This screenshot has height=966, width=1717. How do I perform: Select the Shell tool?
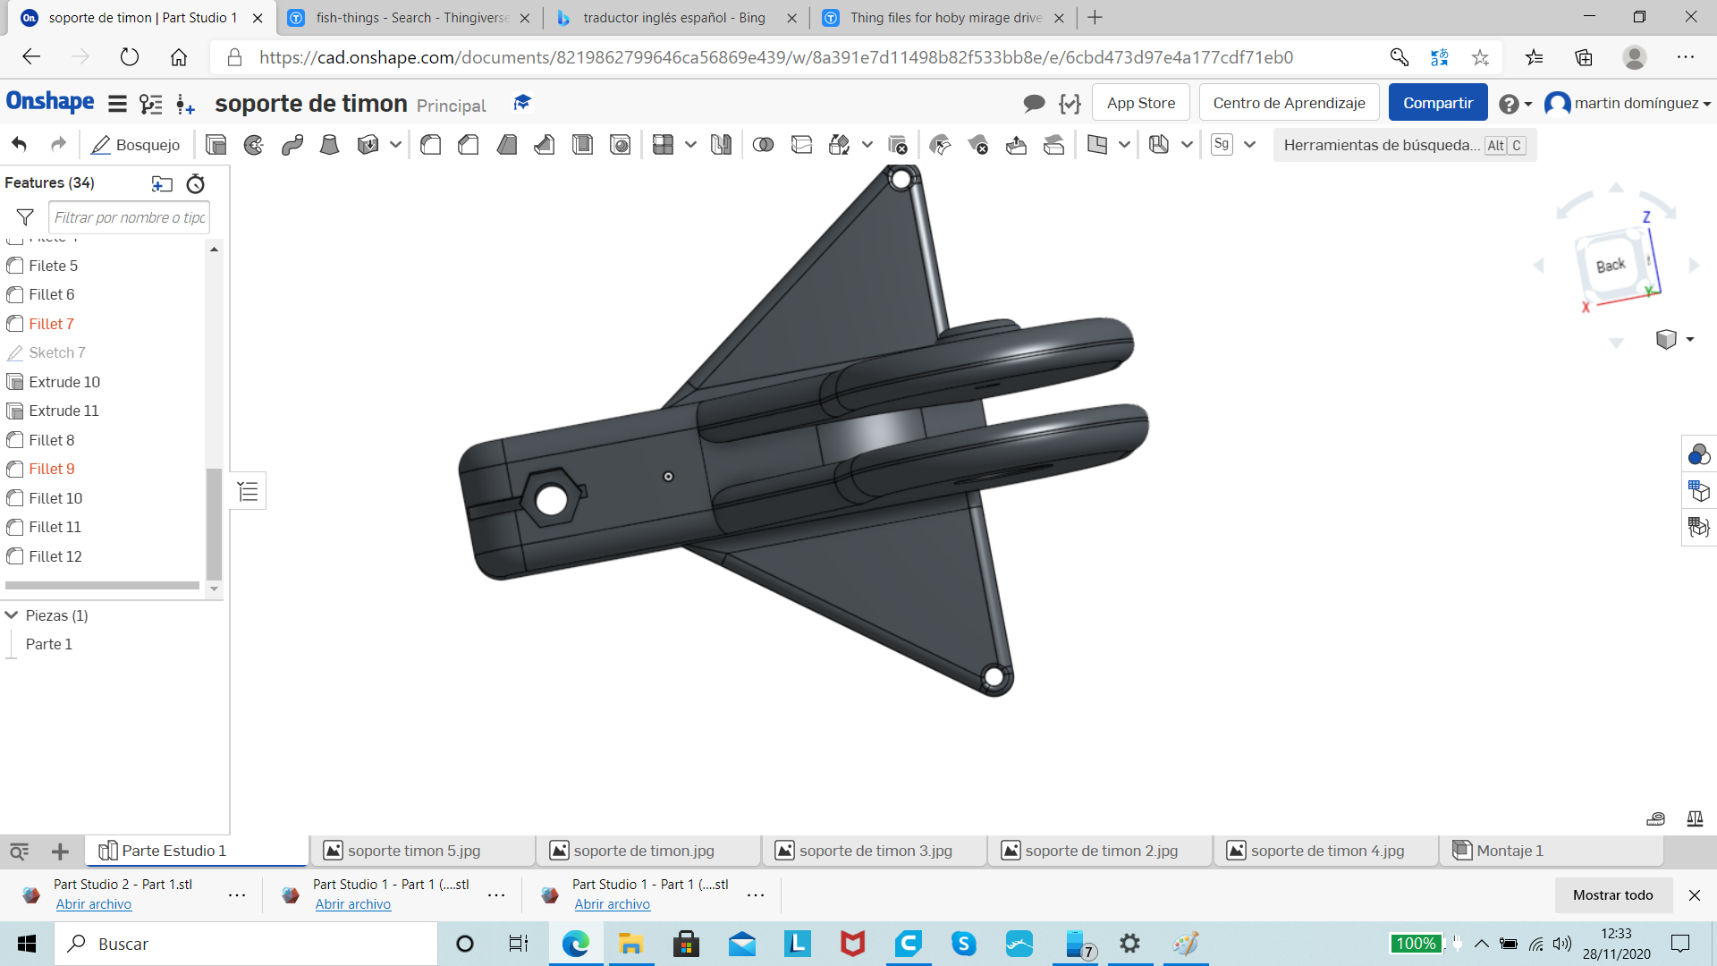582,145
